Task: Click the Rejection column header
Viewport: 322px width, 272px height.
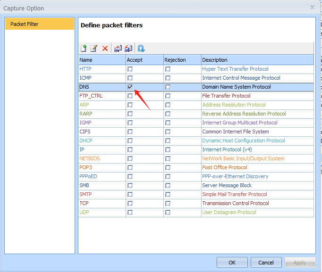Action: [182, 60]
